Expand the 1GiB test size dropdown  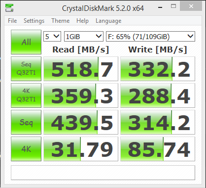pyautogui.click(x=84, y=36)
